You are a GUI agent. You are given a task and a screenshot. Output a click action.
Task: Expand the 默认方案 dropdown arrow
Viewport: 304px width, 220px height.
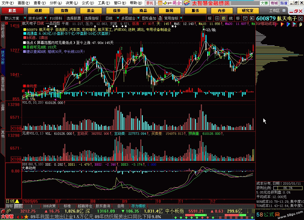25,18
